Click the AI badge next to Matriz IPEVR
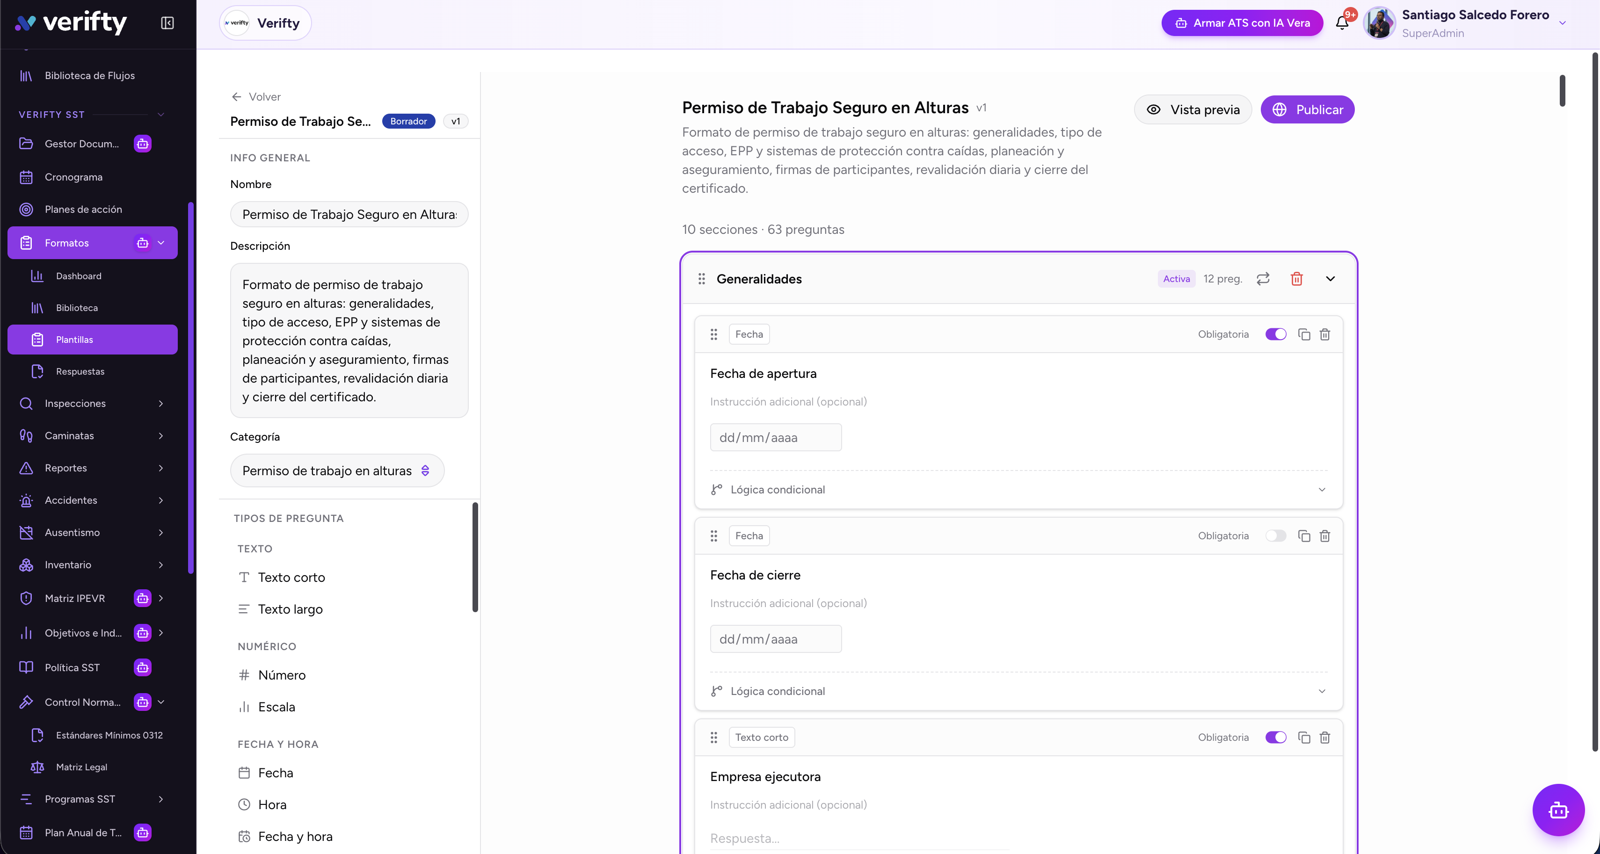The height and width of the screenshot is (854, 1600). click(x=142, y=598)
